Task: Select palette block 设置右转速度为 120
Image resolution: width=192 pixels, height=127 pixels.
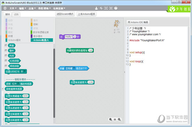Action: point(17,120)
